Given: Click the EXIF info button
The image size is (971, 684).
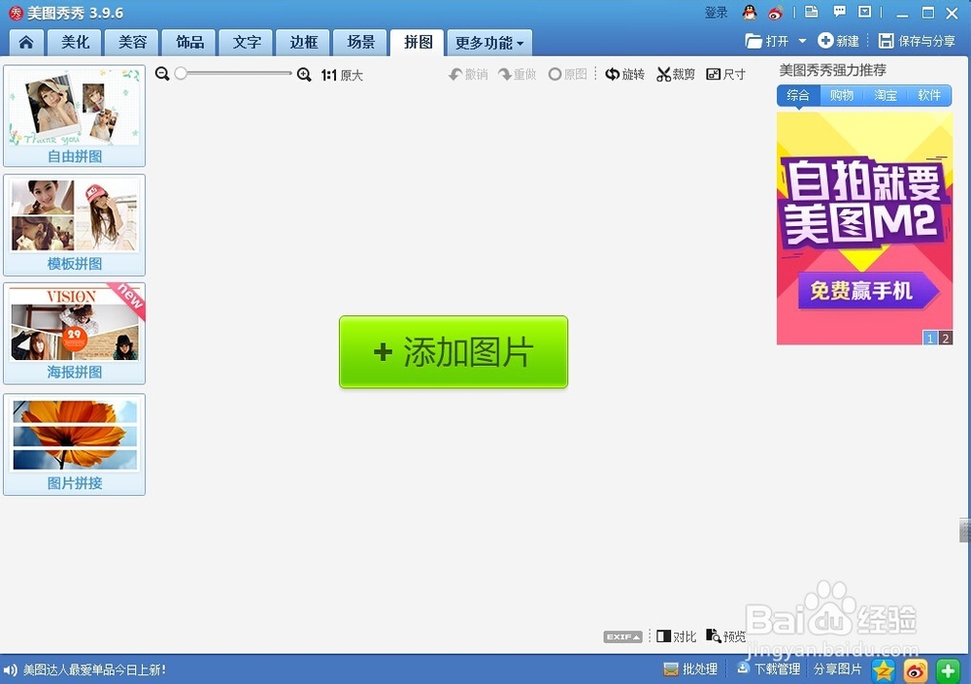Looking at the screenshot, I should point(623,636).
